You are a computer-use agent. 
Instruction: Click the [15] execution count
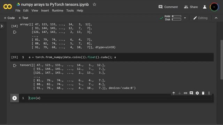pyautogui.click(x=15, y=57)
